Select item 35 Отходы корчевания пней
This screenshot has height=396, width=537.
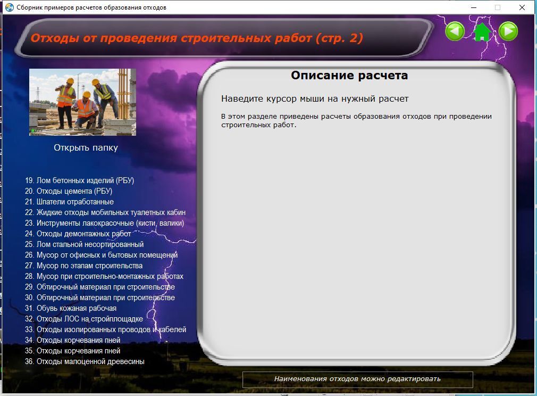pyautogui.click(x=73, y=350)
